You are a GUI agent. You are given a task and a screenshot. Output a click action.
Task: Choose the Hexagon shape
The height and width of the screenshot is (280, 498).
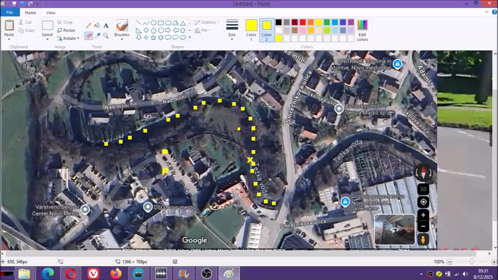tap(161, 30)
